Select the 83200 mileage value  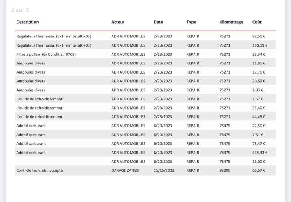click(x=225, y=170)
